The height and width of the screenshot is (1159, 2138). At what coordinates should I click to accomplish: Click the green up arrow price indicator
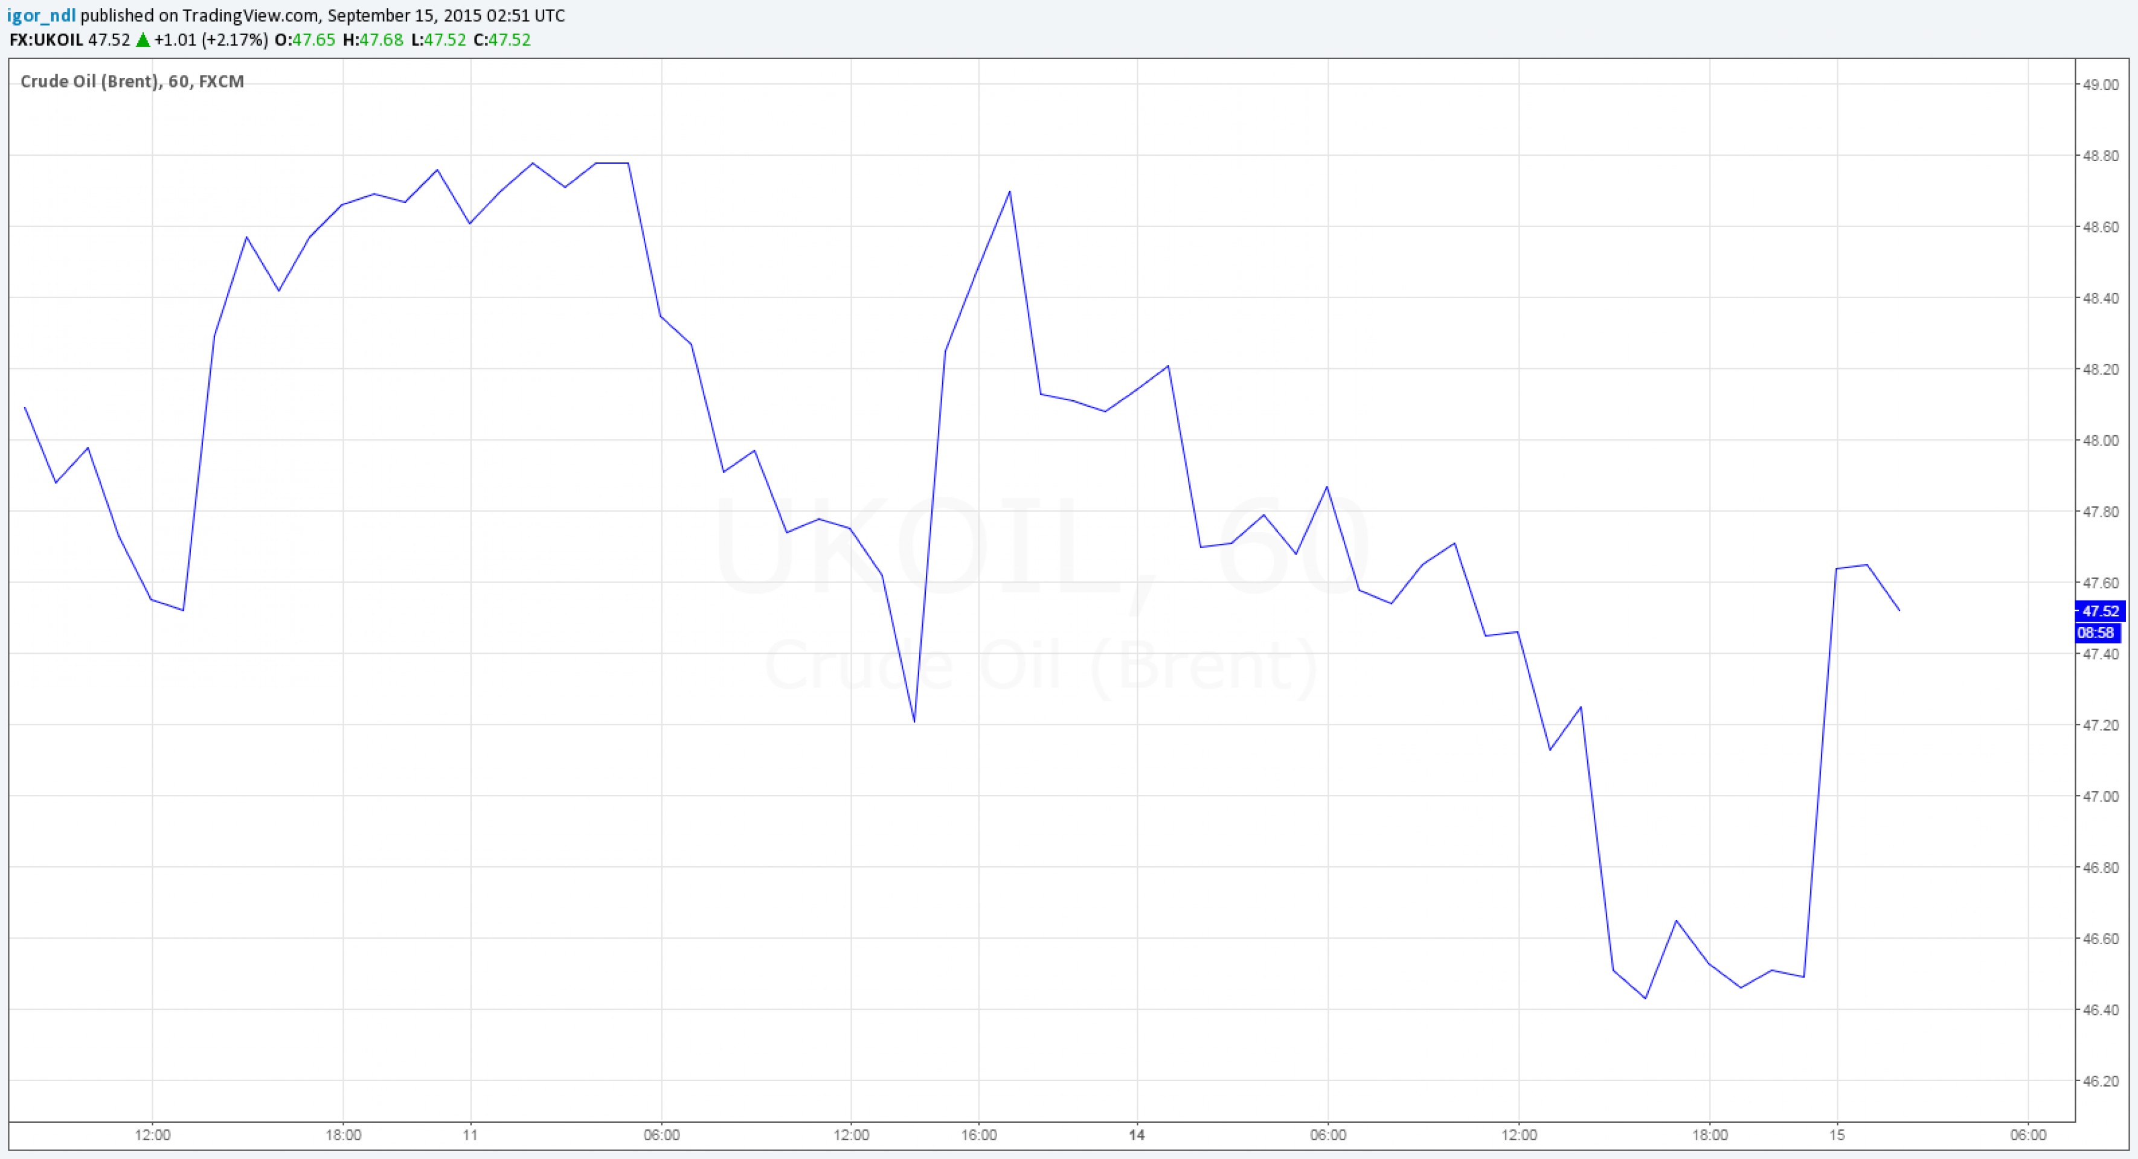click(x=143, y=40)
